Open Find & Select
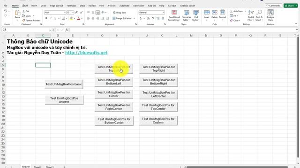Viewport: 300px width, 168px height. point(259,15)
